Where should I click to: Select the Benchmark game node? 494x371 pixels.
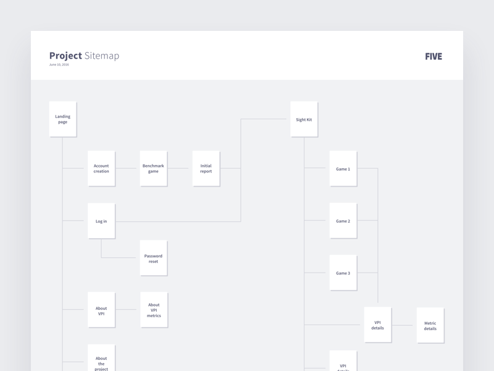153,168
